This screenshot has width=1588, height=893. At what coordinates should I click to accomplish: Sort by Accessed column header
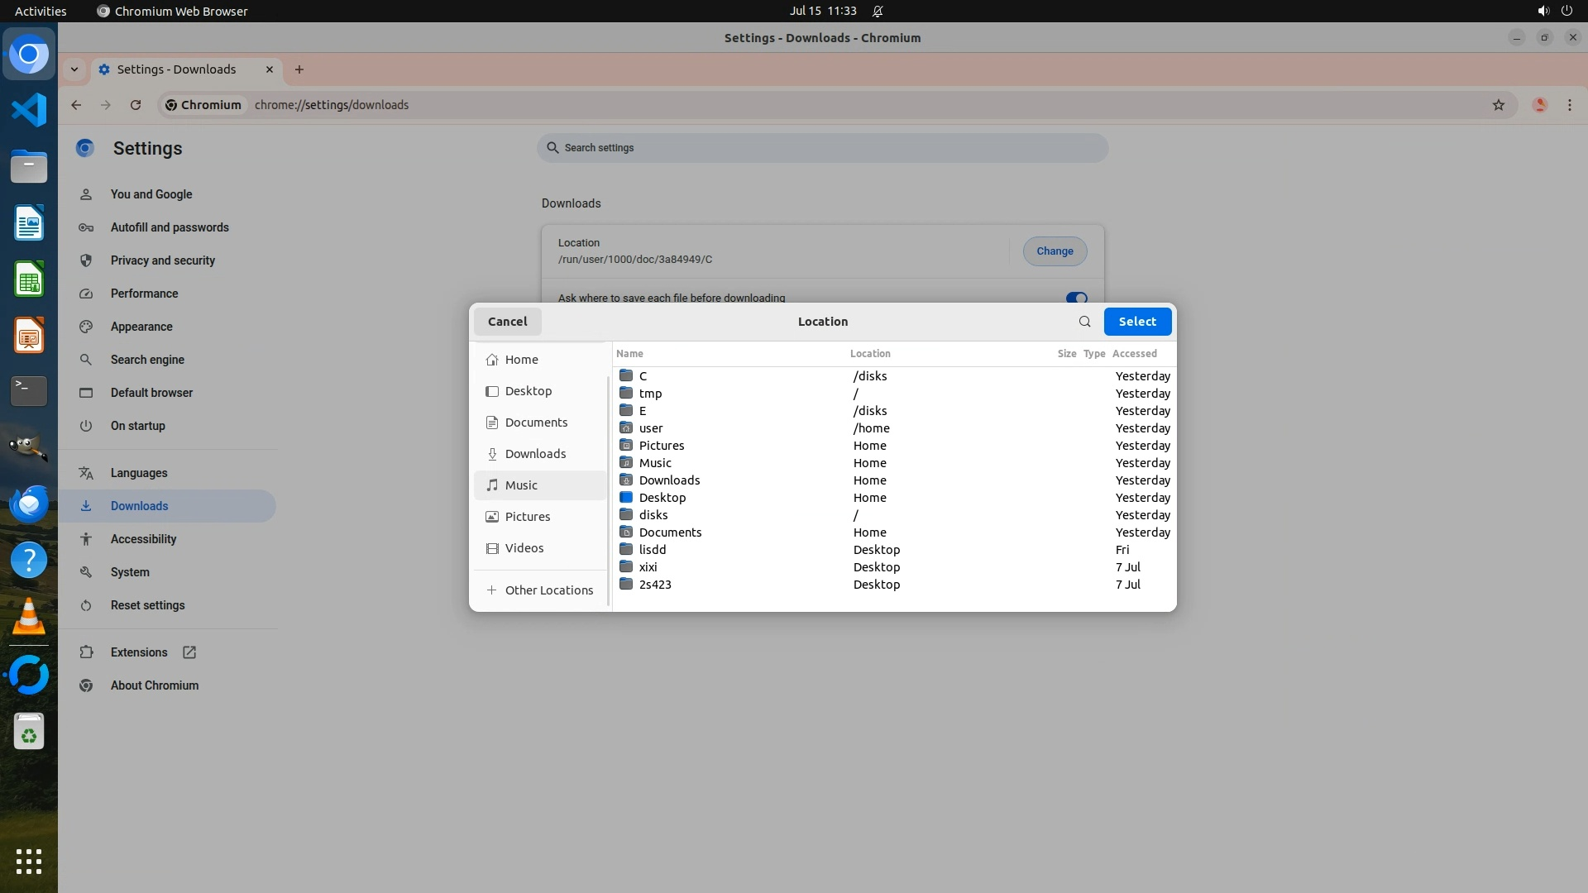[x=1134, y=354]
